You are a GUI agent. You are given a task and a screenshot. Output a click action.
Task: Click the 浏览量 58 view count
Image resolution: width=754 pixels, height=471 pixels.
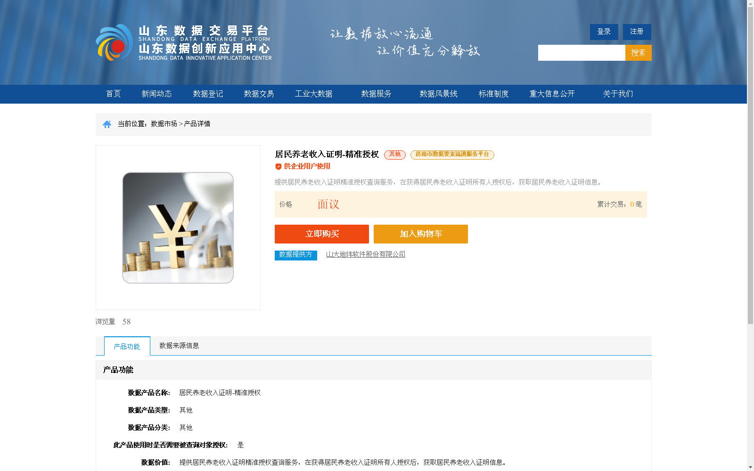coord(113,322)
